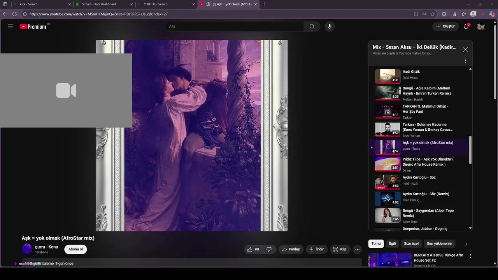This screenshot has width=498, height=280.
Task: Play Yıldız Tilbe - Aşk Yok Olmaktır remix
Action: 419,164
